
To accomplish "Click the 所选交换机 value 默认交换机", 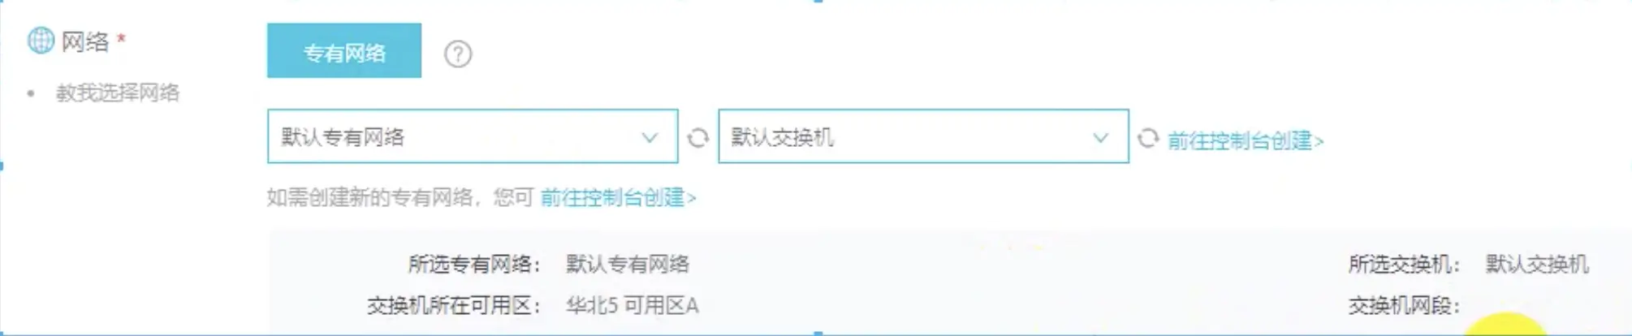I will (x=1537, y=264).
